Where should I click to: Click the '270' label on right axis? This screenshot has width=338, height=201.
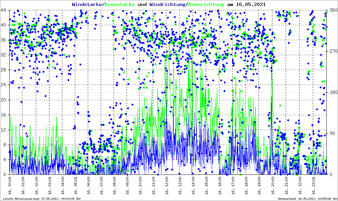coord(332,51)
